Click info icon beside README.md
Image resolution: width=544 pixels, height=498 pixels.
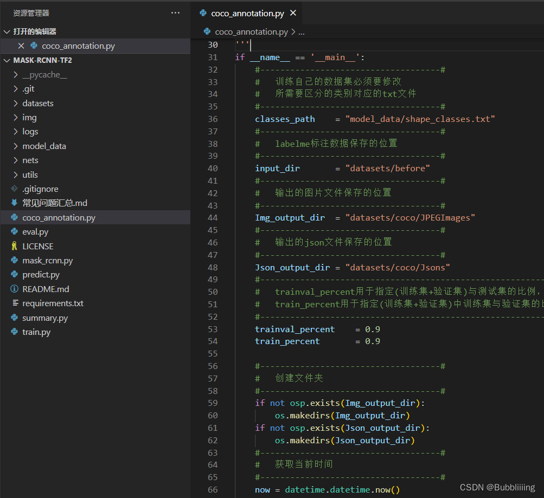coord(15,289)
